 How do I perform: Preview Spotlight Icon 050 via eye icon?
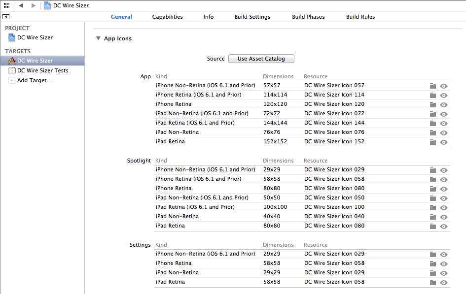tap(444, 198)
